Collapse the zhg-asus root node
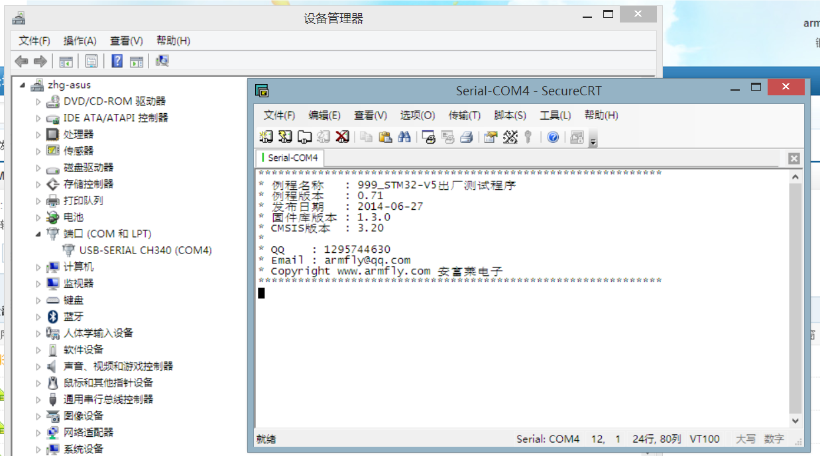The image size is (820, 456). coord(23,85)
